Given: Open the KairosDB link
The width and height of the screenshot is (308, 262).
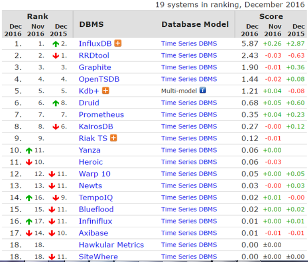Looking at the screenshot, I should (96, 127).
